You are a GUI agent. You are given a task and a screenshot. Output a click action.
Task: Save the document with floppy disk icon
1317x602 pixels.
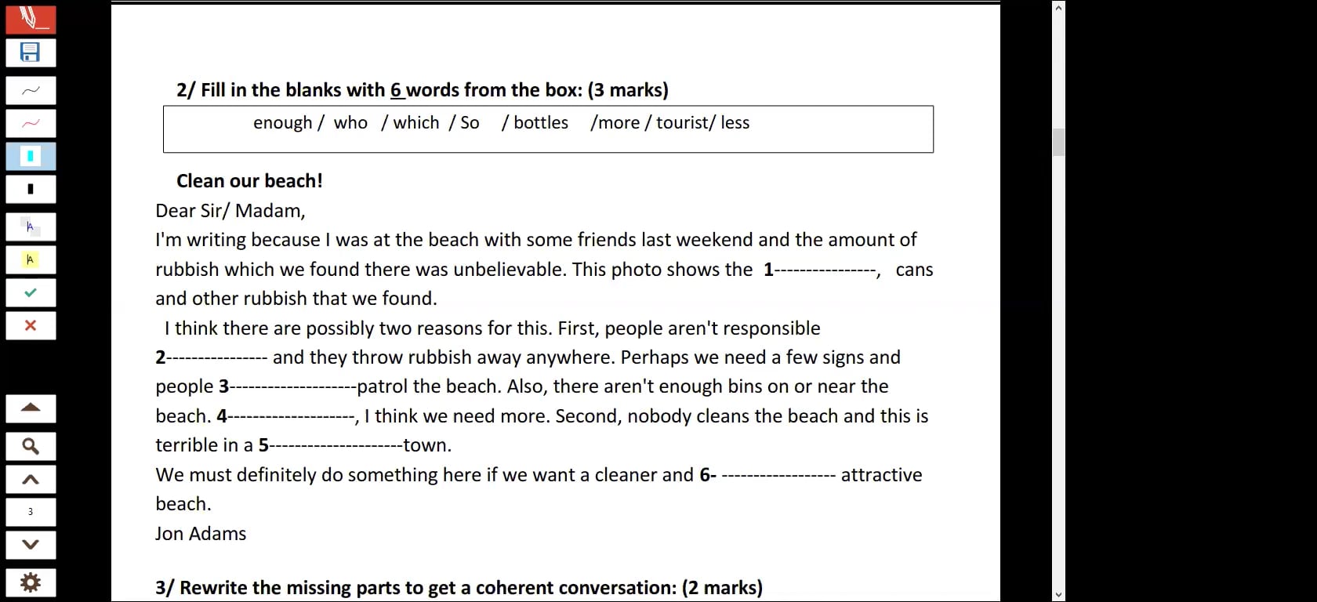31,53
